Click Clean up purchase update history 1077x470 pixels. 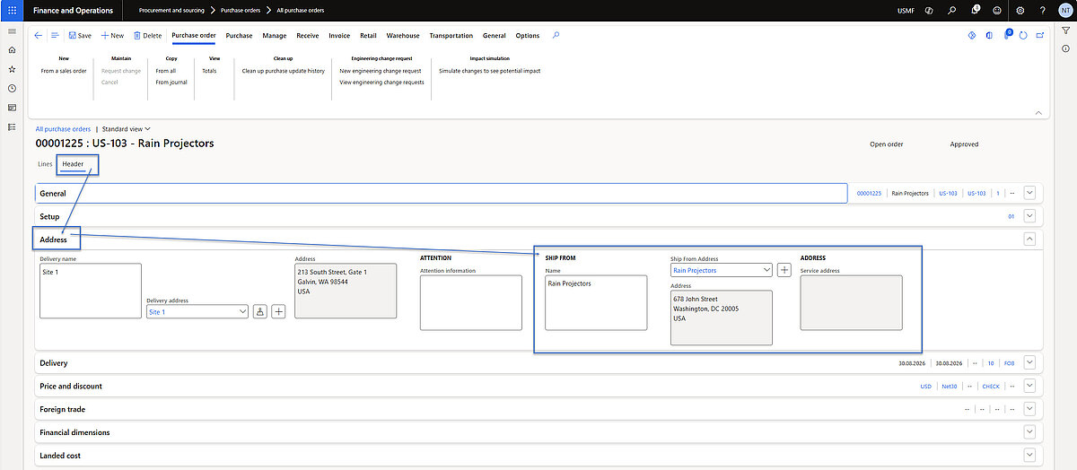pos(284,71)
